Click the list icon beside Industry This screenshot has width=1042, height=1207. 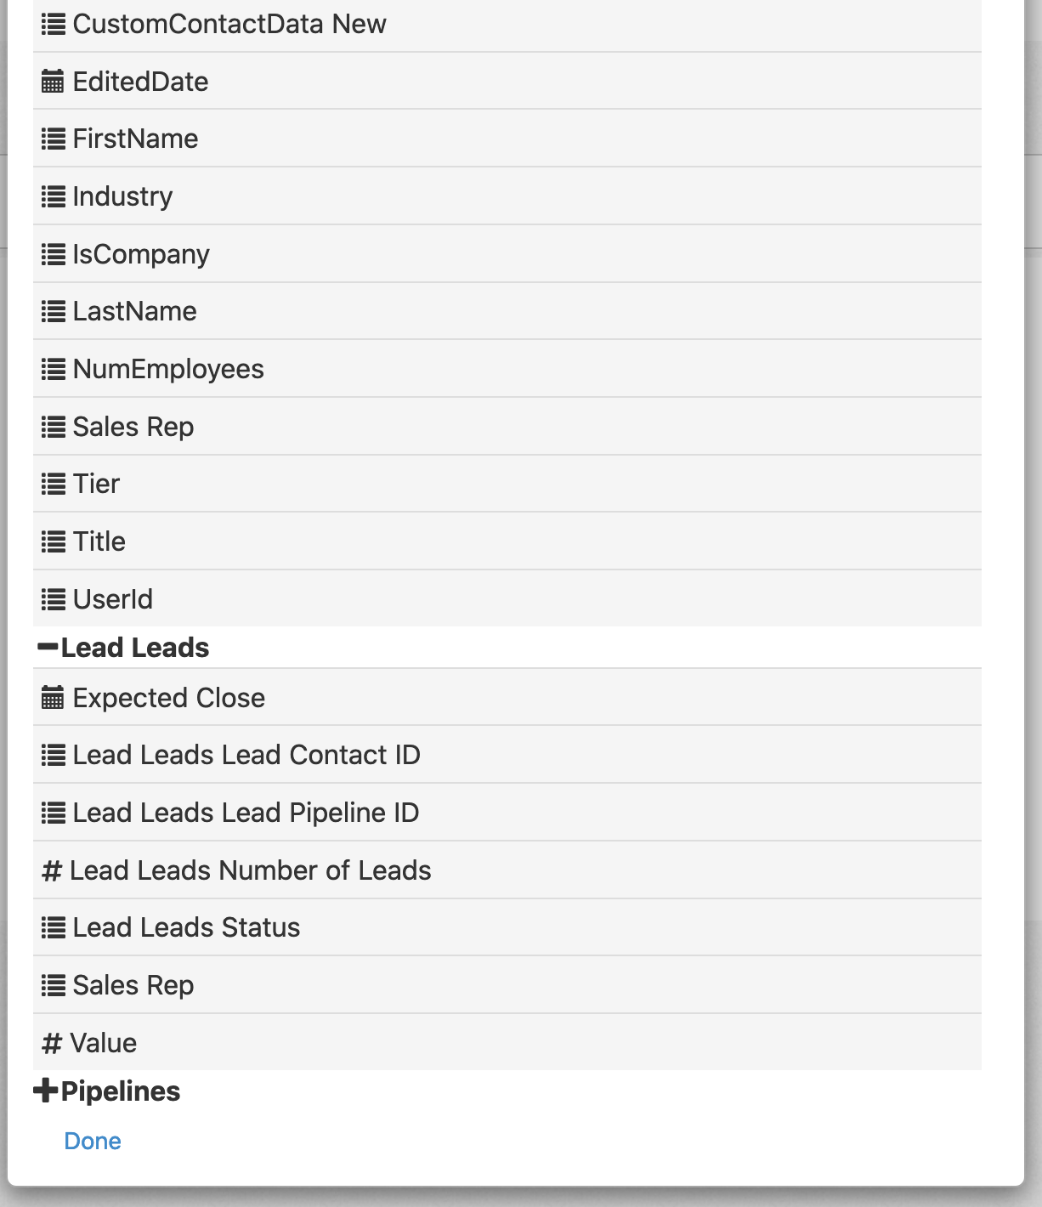(53, 196)
